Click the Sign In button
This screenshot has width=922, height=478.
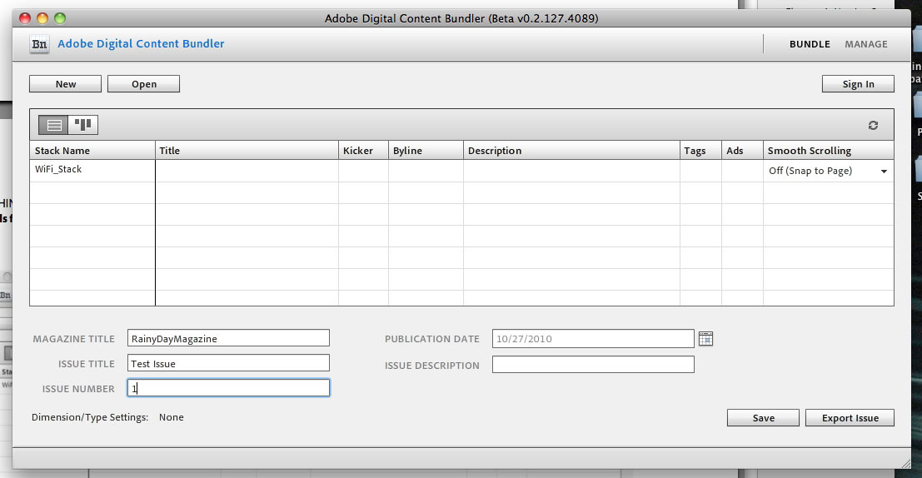coord(858,84)
